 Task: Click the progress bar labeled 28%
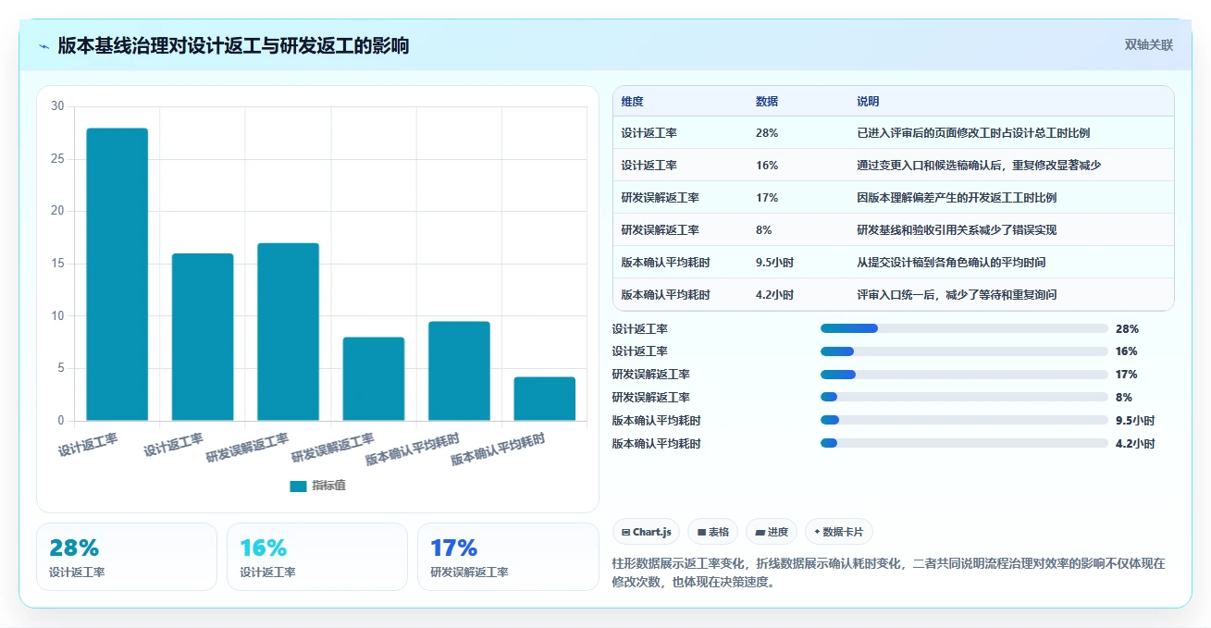click(964, 328)
